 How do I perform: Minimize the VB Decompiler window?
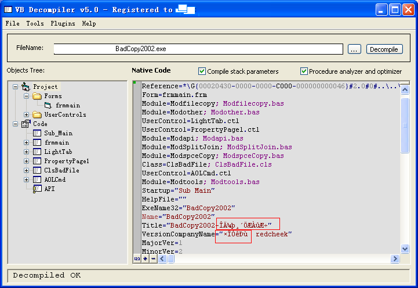pos(381,10)
